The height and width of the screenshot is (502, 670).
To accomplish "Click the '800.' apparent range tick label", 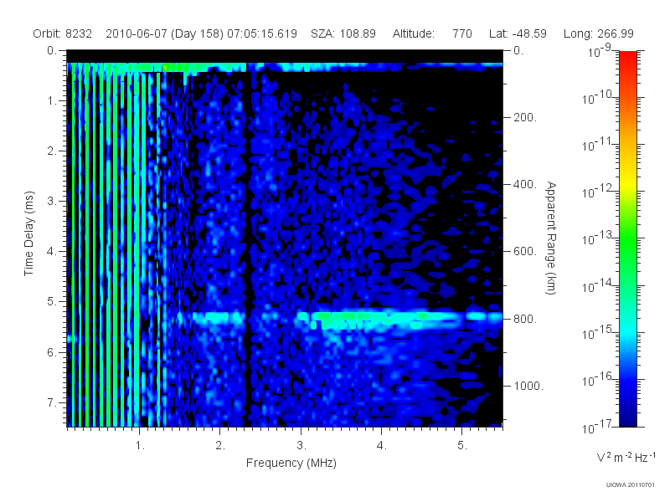I will tap(525, 319).
